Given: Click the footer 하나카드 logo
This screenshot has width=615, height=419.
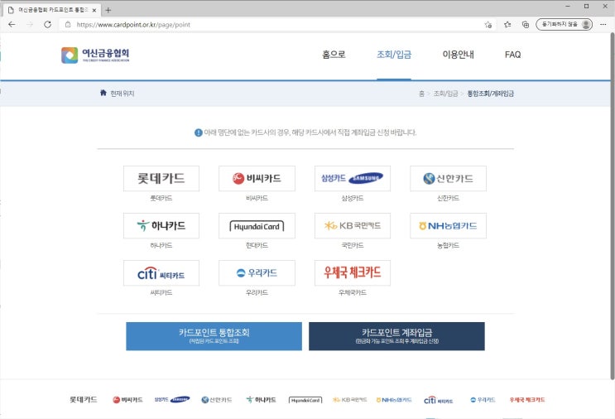Looking at the screenshot, I should coord(261,400).
